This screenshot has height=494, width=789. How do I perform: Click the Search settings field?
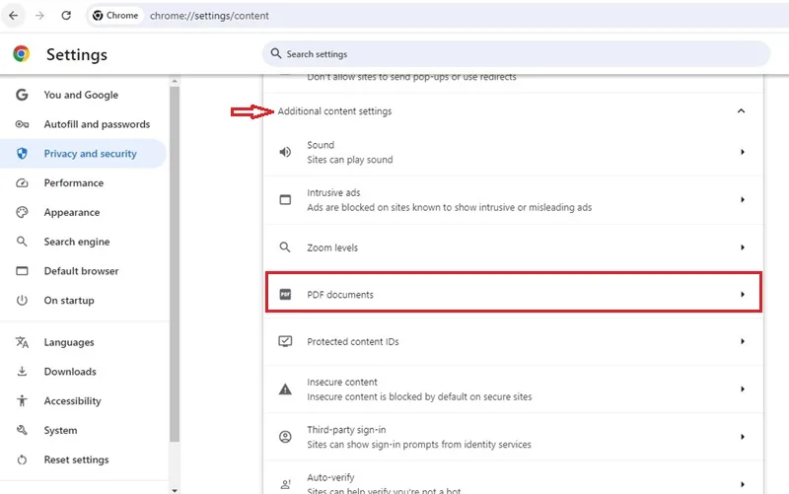[516, 54]
